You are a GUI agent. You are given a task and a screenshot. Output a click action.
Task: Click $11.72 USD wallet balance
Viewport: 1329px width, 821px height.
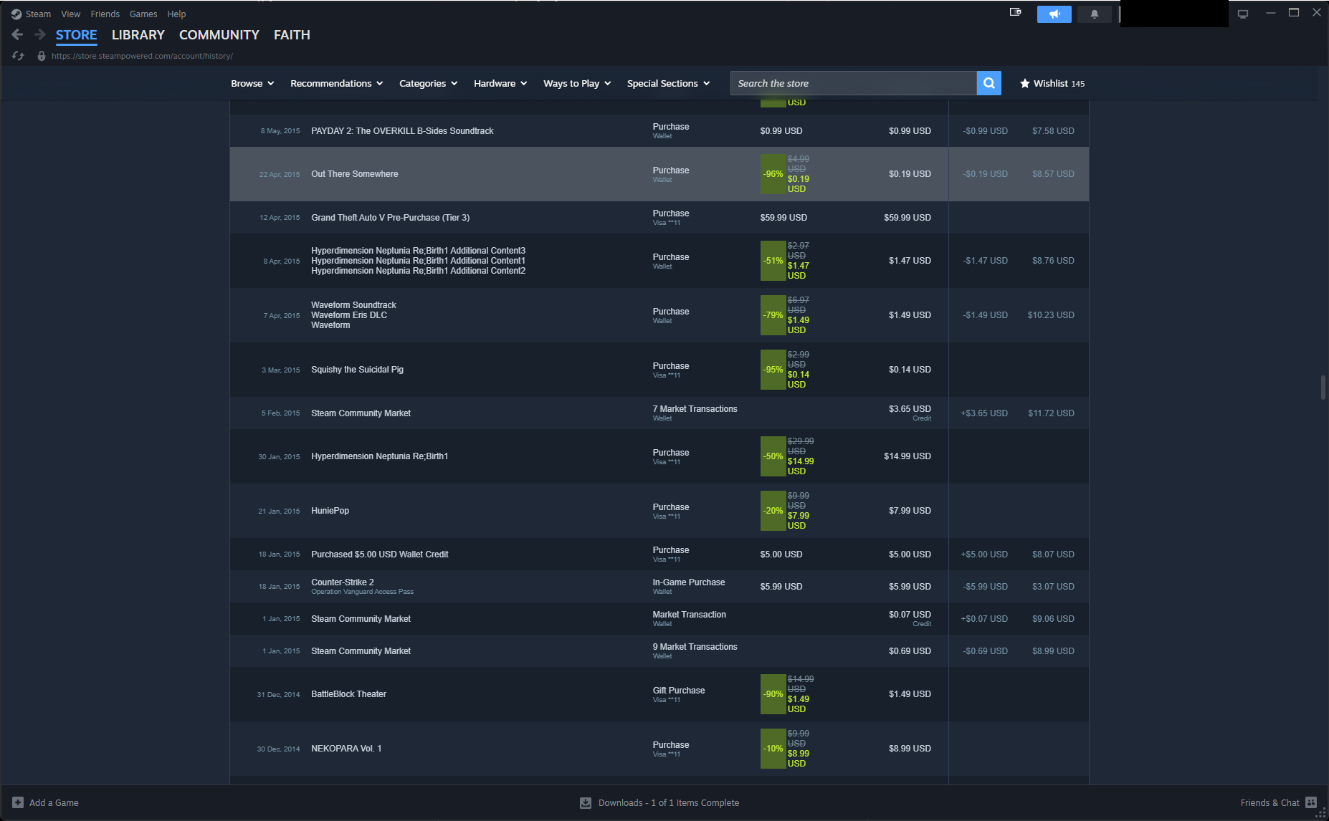[1051, 413]
